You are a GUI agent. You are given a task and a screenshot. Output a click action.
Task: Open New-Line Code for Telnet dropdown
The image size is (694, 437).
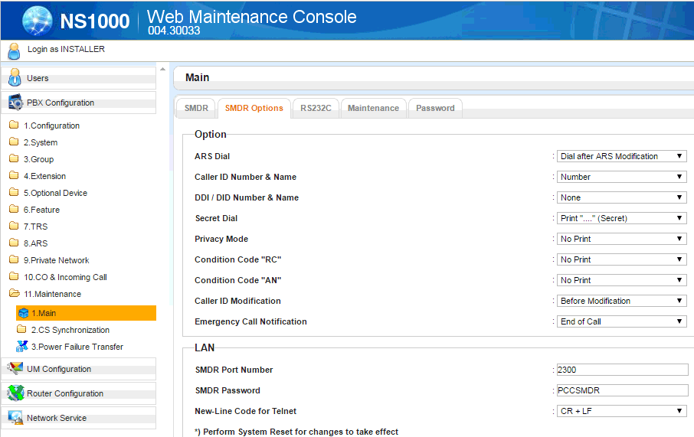[x=621, y=411]
